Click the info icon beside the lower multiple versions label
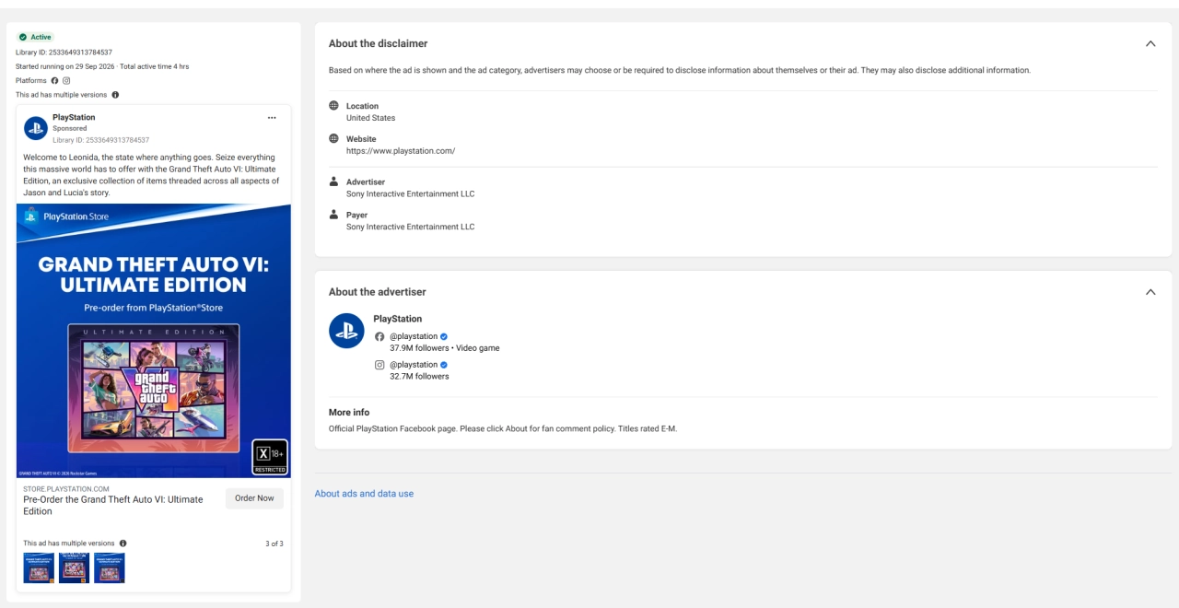This screenshot has width=1179, height=608. click(123, 544)
